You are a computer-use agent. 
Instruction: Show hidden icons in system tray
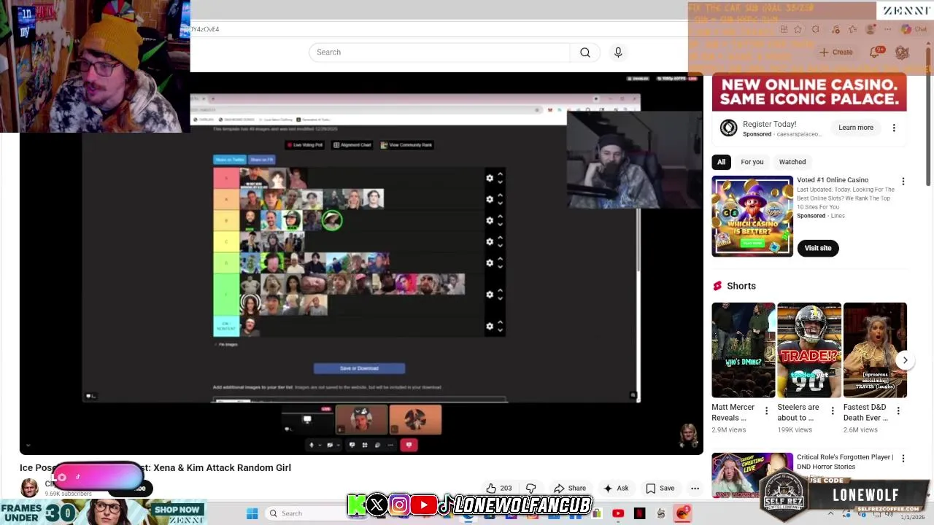pyautogui.click(x=830, y=513)
